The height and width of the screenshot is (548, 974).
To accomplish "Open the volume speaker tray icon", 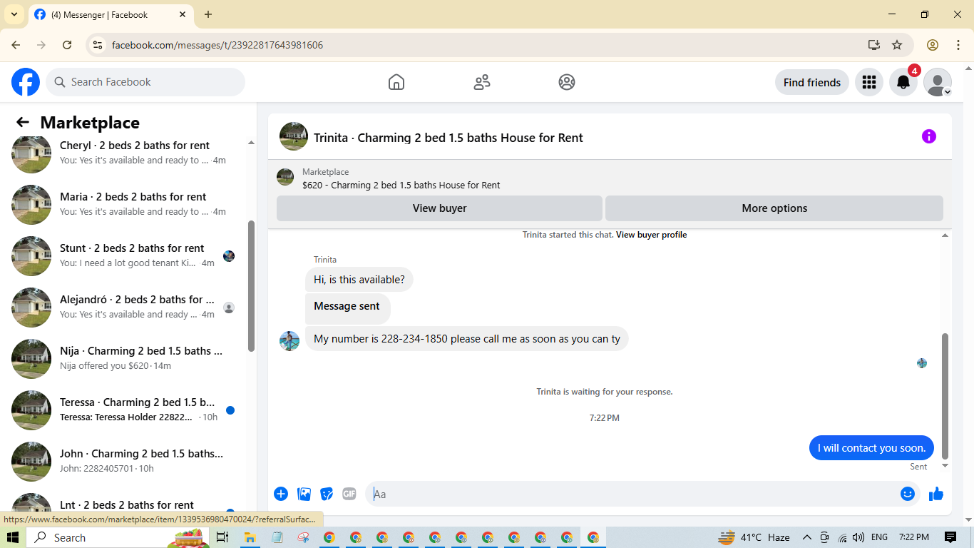I will 858,537.
